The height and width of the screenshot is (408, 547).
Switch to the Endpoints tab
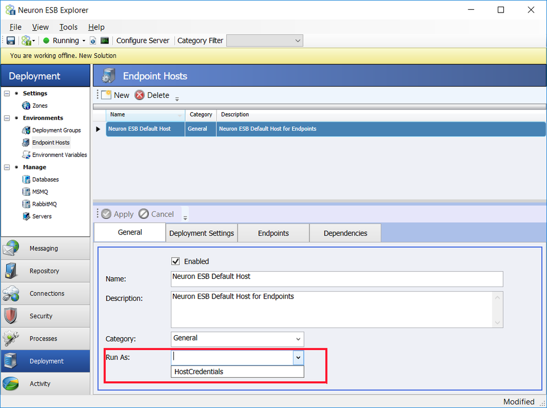click(273, 233)
